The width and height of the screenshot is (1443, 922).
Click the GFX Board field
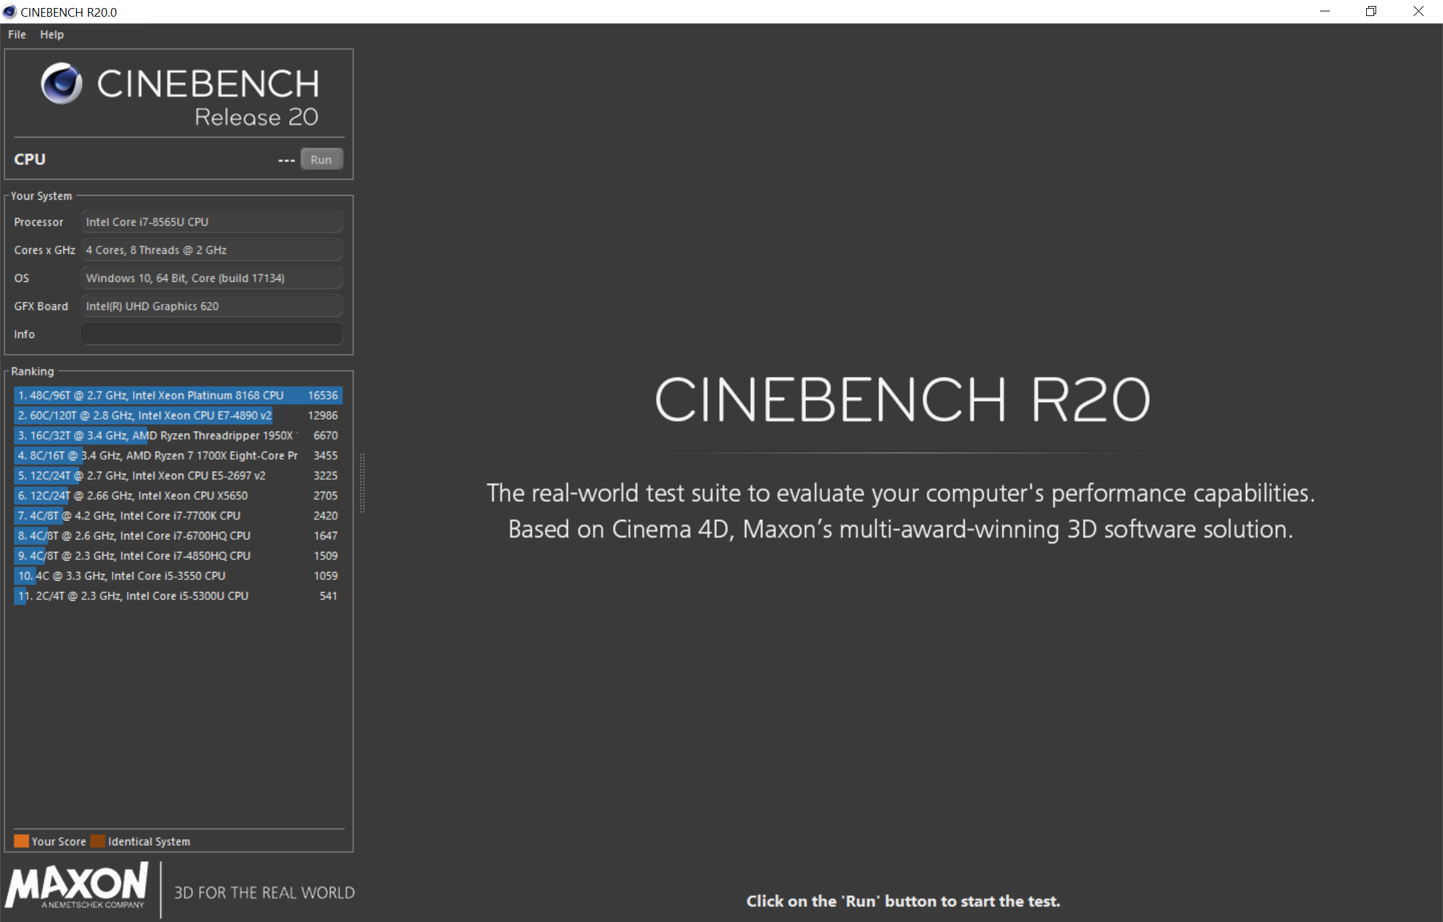pyautogui.click(x=212, y=306)
